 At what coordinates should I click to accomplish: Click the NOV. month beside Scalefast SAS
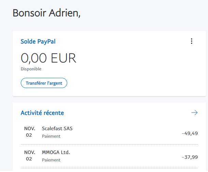30,129
